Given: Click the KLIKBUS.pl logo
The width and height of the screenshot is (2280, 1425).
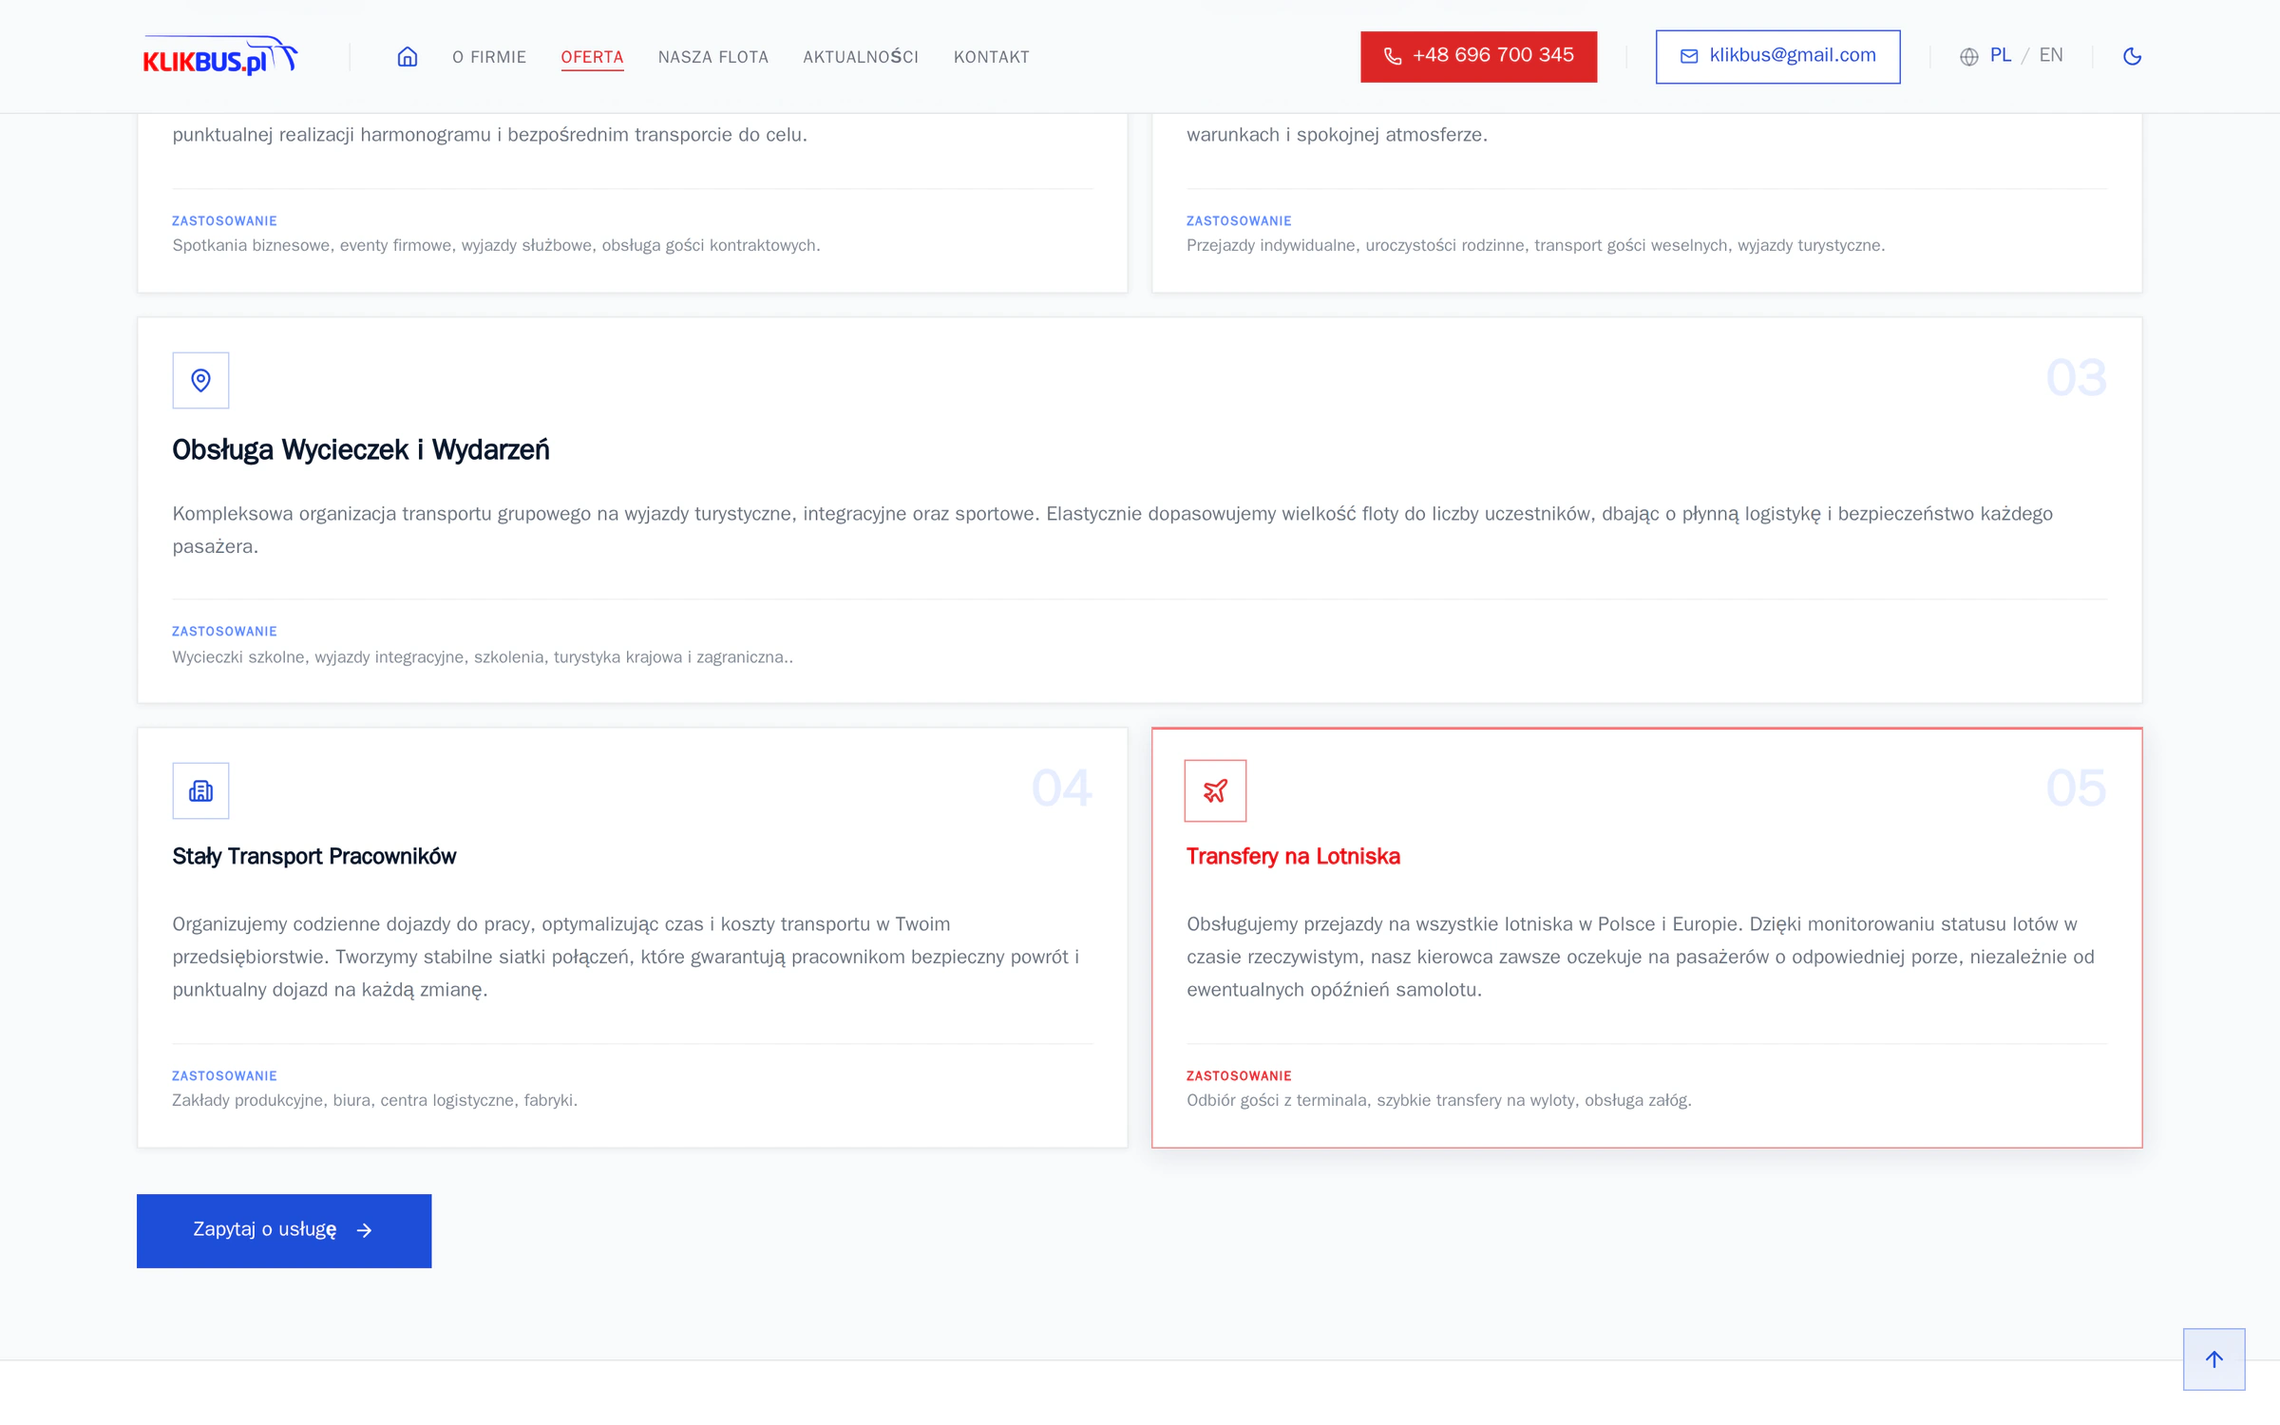Looking at the screenshot, I should tap(220, 56).
